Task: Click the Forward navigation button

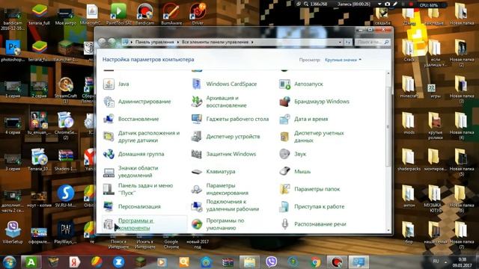Action: tap(112, 42)
